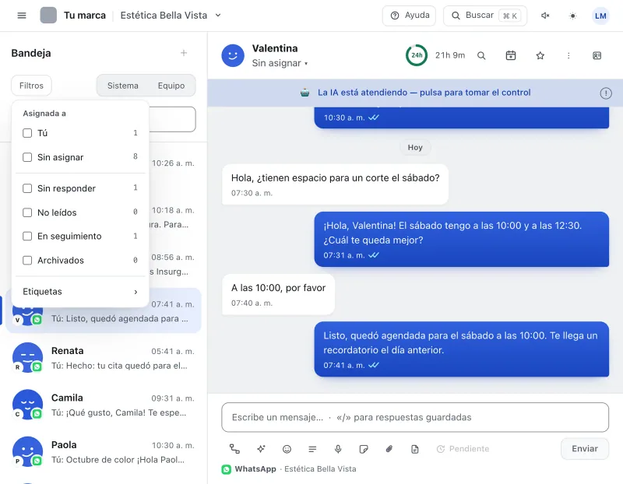The image size is (623, 484).
Task: Switch to the Sistema tab
Action: click(x=123, y=86)
